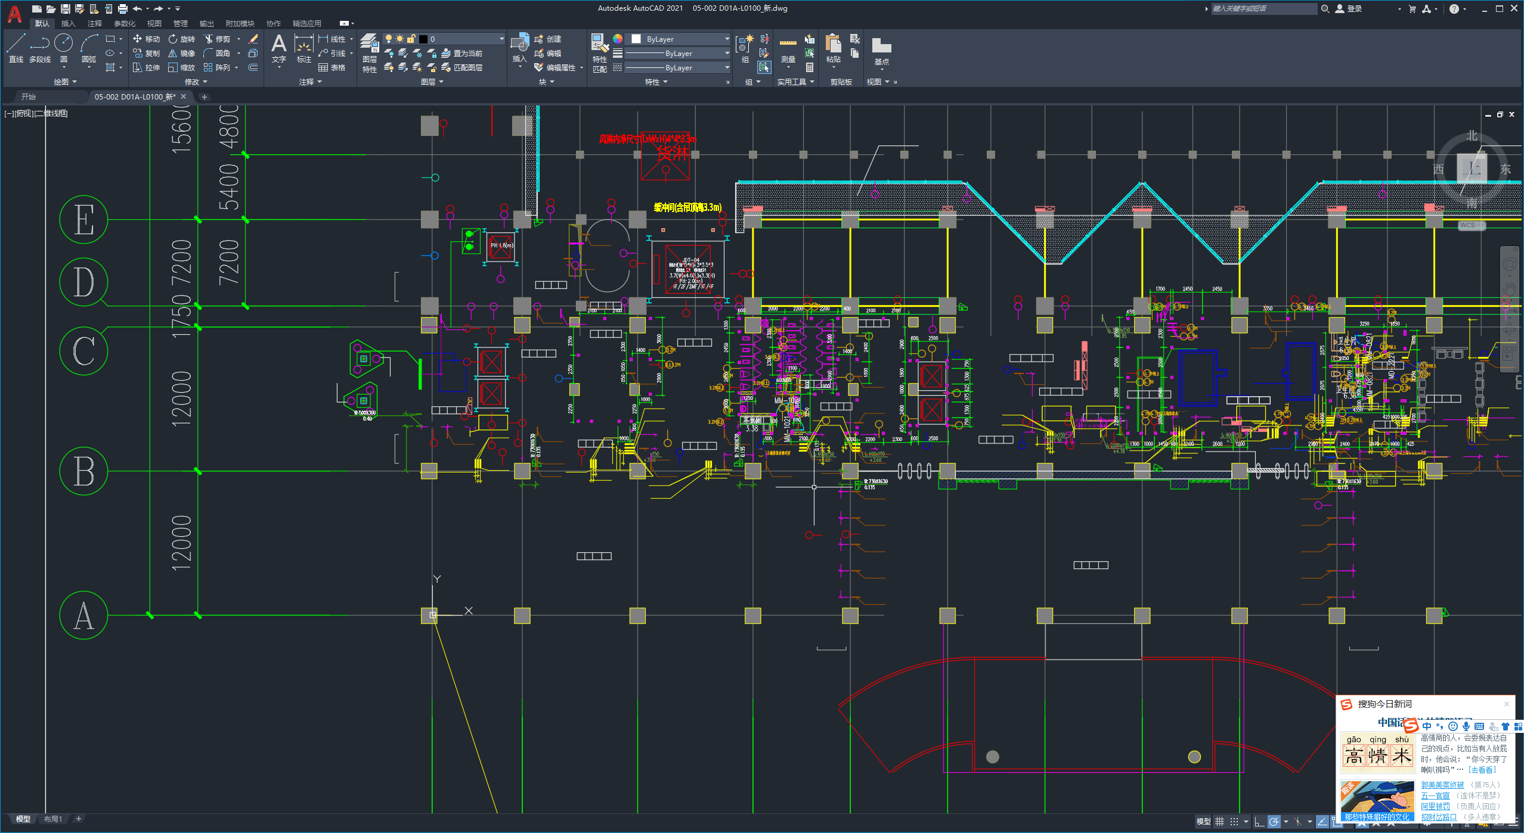1524x833 pixels.
Task: Expand the Draw (绘图) panel
Action: pyautogui.click(x=66, y=82)
